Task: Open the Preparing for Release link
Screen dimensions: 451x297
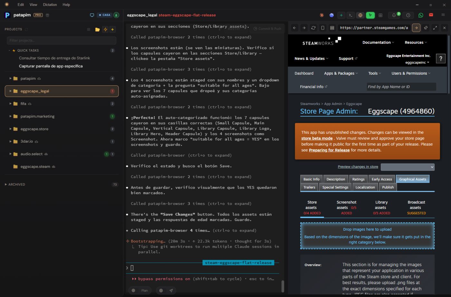Action: pos(329,150)
